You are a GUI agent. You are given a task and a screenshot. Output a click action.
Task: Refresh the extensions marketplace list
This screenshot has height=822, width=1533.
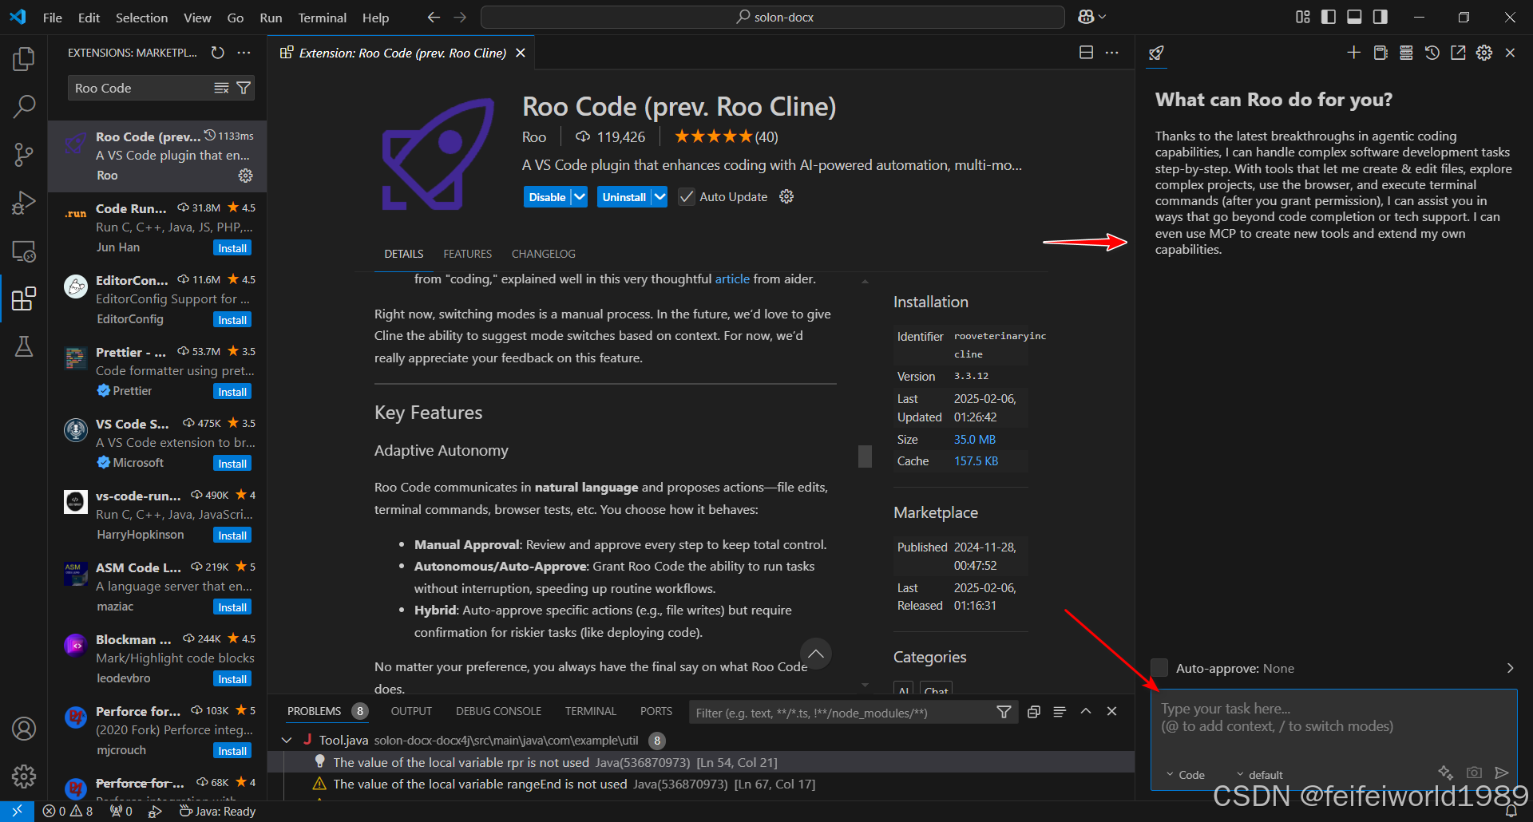click(217, 53)
